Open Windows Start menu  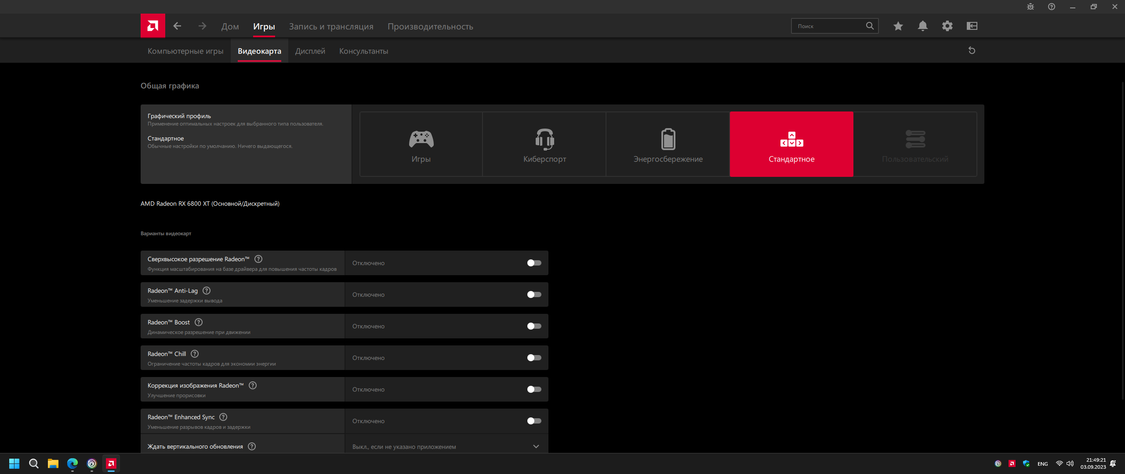(x=14, y=463)
